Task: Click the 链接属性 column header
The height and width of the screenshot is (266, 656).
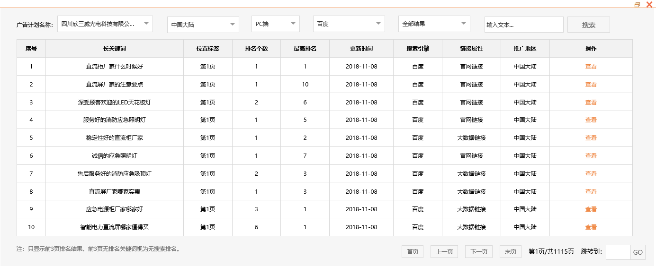Action: (x=471, y=49)
